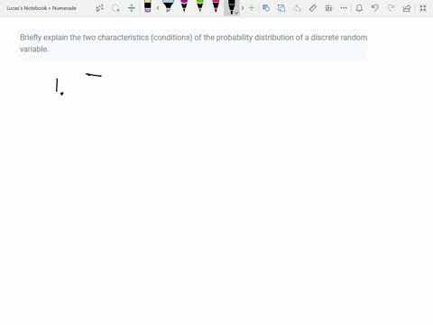Select the magenta pen
Image resolution: width=433 pixels, height=325 pixels.
pos(184,6)
